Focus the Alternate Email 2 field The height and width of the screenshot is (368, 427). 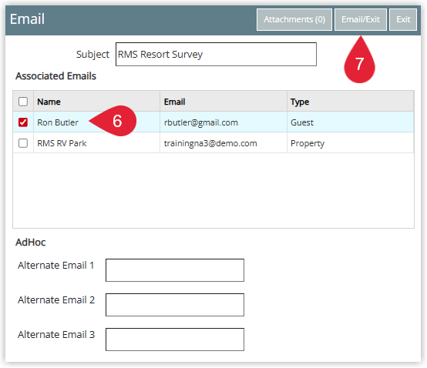(x=175, y=305)
